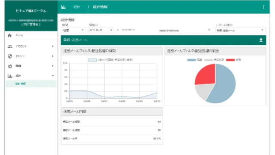Image resolution: width=275 pixels, height=155 pixels.
Task: Toggle the blue pie chart legend swatch
Action: pyautogui.click(x=191, y=60)
